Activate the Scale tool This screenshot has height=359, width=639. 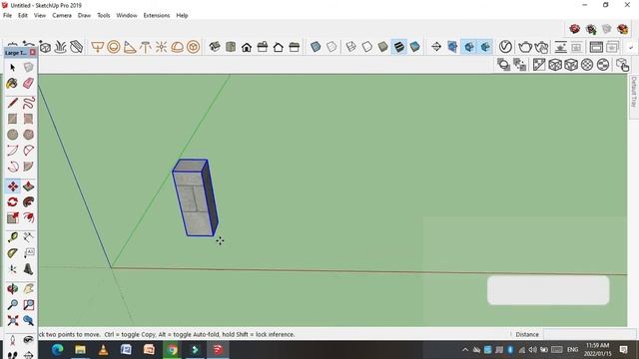12,217
